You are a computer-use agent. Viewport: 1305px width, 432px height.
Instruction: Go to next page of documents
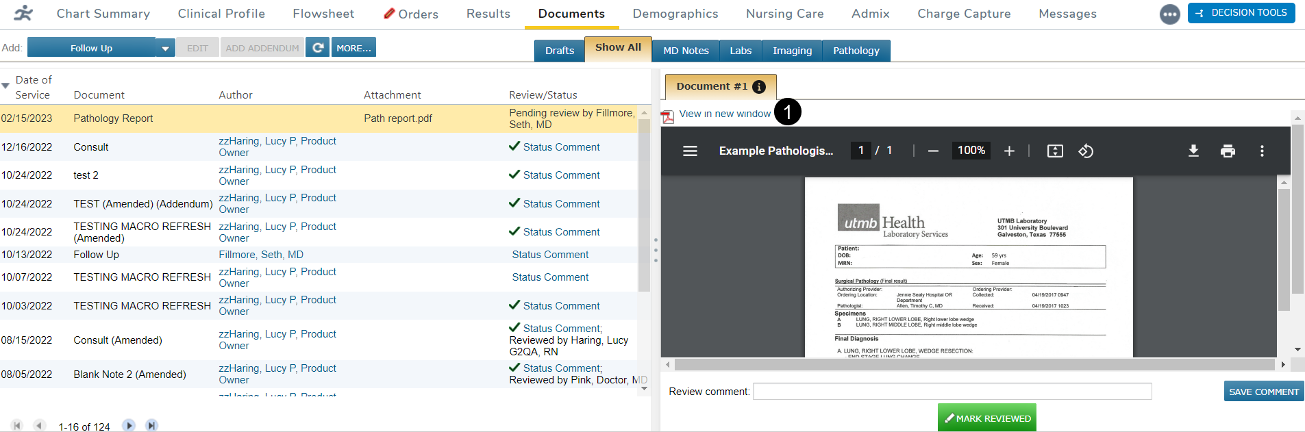tap(129, 426)
